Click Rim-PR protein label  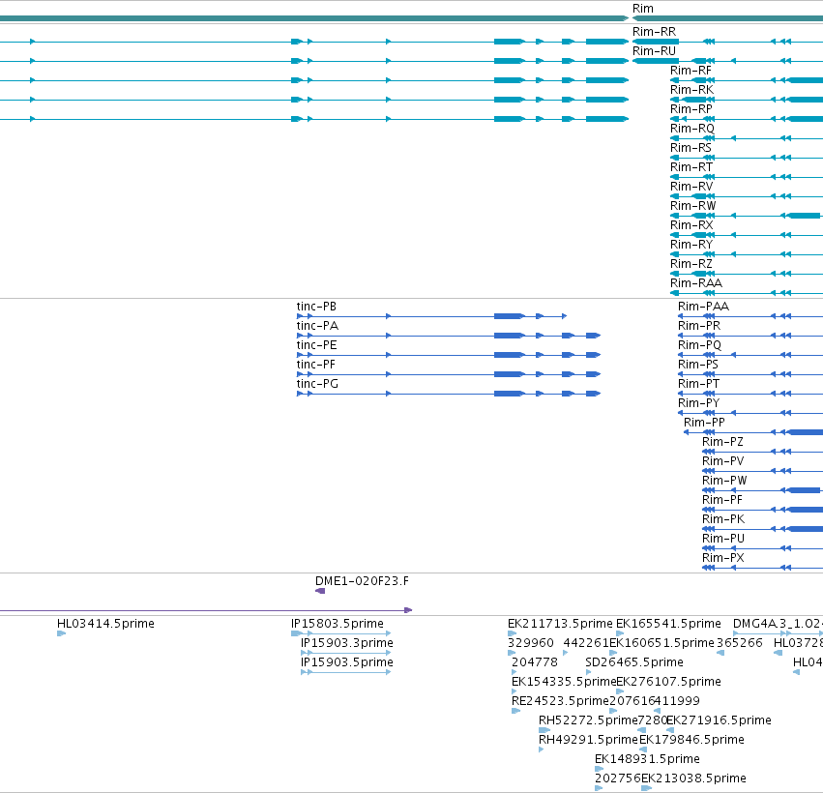click(699, 326)
